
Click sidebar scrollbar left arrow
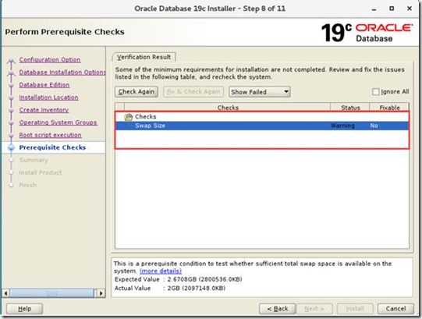(x=6, y=293)
